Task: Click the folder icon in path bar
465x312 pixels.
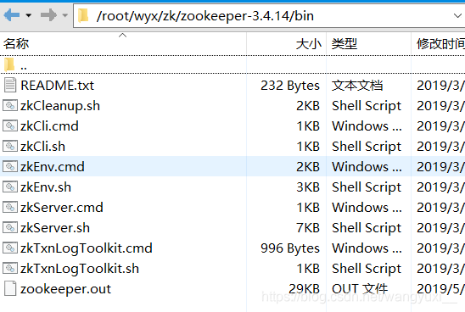Action: [83, 15]
